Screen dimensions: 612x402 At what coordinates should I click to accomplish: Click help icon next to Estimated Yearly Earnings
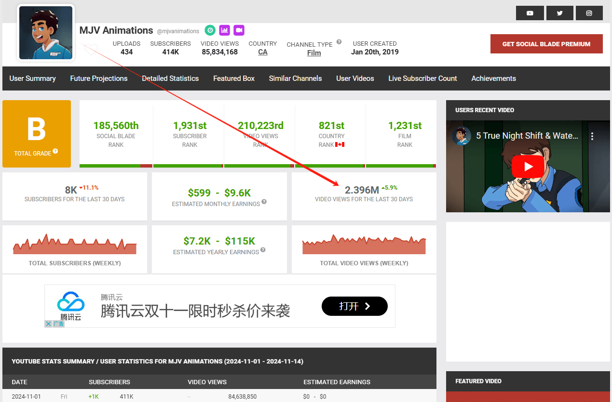(x=263, y=250)
